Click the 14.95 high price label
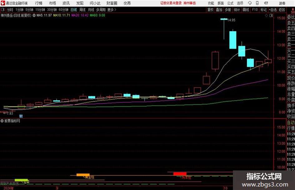Screen dimensions: 295x190 point(231,20)
